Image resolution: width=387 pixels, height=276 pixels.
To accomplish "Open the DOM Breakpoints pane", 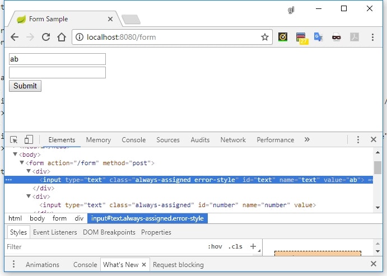I will (109, 232).
